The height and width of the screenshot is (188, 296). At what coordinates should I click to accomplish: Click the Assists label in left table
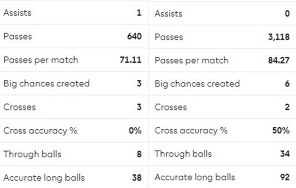(x=17, y=13)
